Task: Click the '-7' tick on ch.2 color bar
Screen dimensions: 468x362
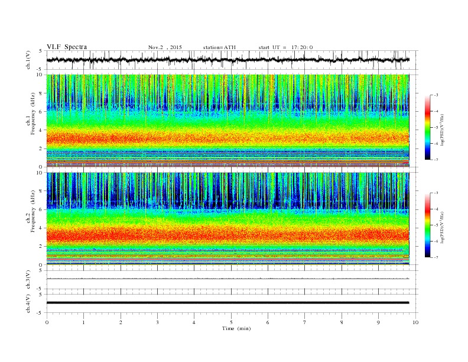Action: point(436,257)
